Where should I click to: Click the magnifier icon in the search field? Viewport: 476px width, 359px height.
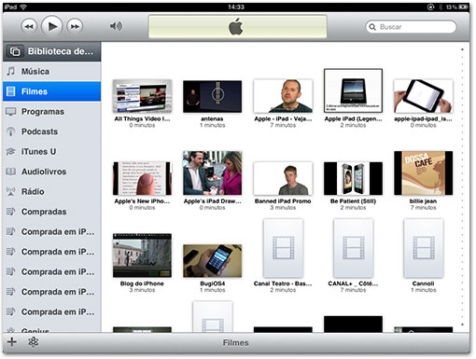coord(372,27)
